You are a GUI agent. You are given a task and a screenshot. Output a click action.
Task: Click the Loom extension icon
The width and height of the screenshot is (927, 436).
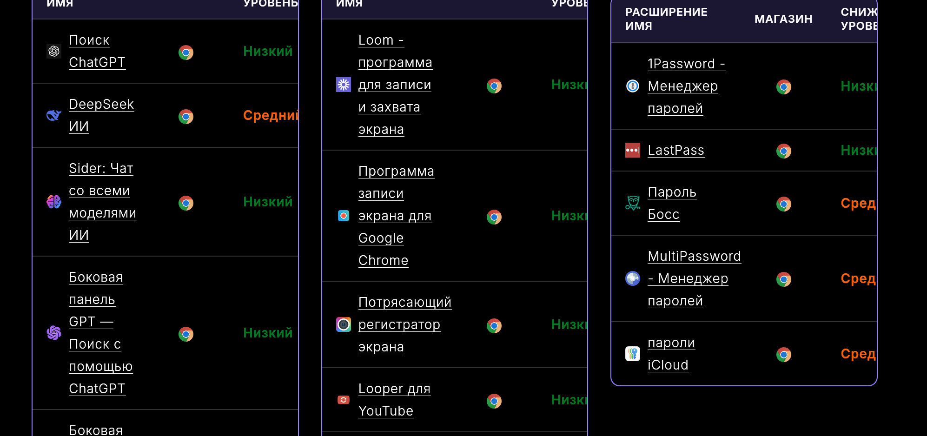[344, 85]
